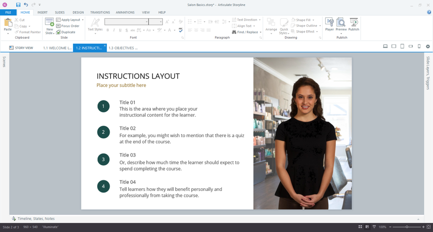Open the Help question mark icon
This screenshot has width=433, height=232.
(429, 13)
